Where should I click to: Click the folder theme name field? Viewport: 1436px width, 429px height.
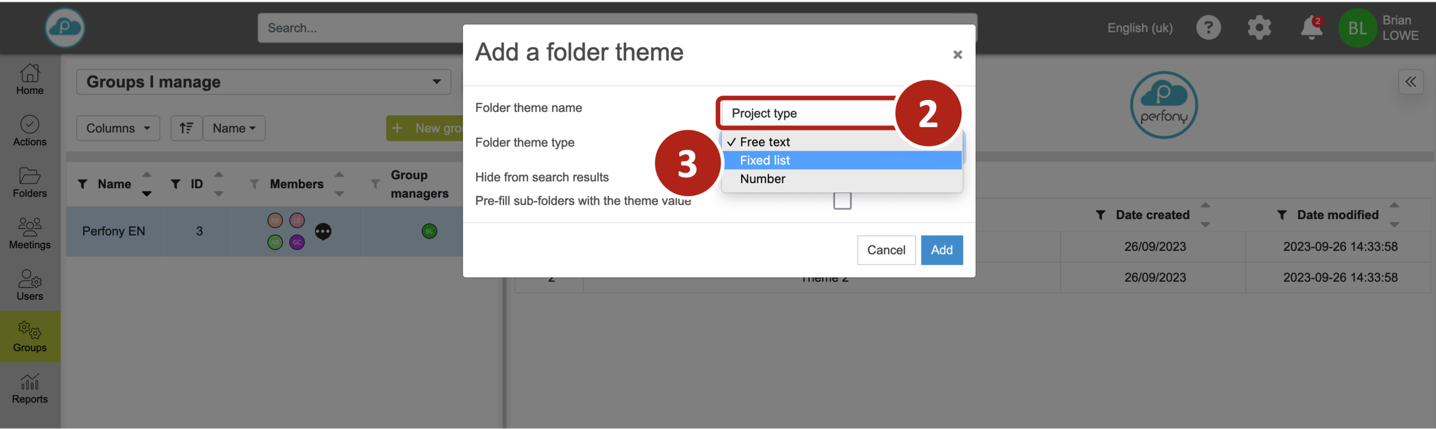click(x=808, y=113)
